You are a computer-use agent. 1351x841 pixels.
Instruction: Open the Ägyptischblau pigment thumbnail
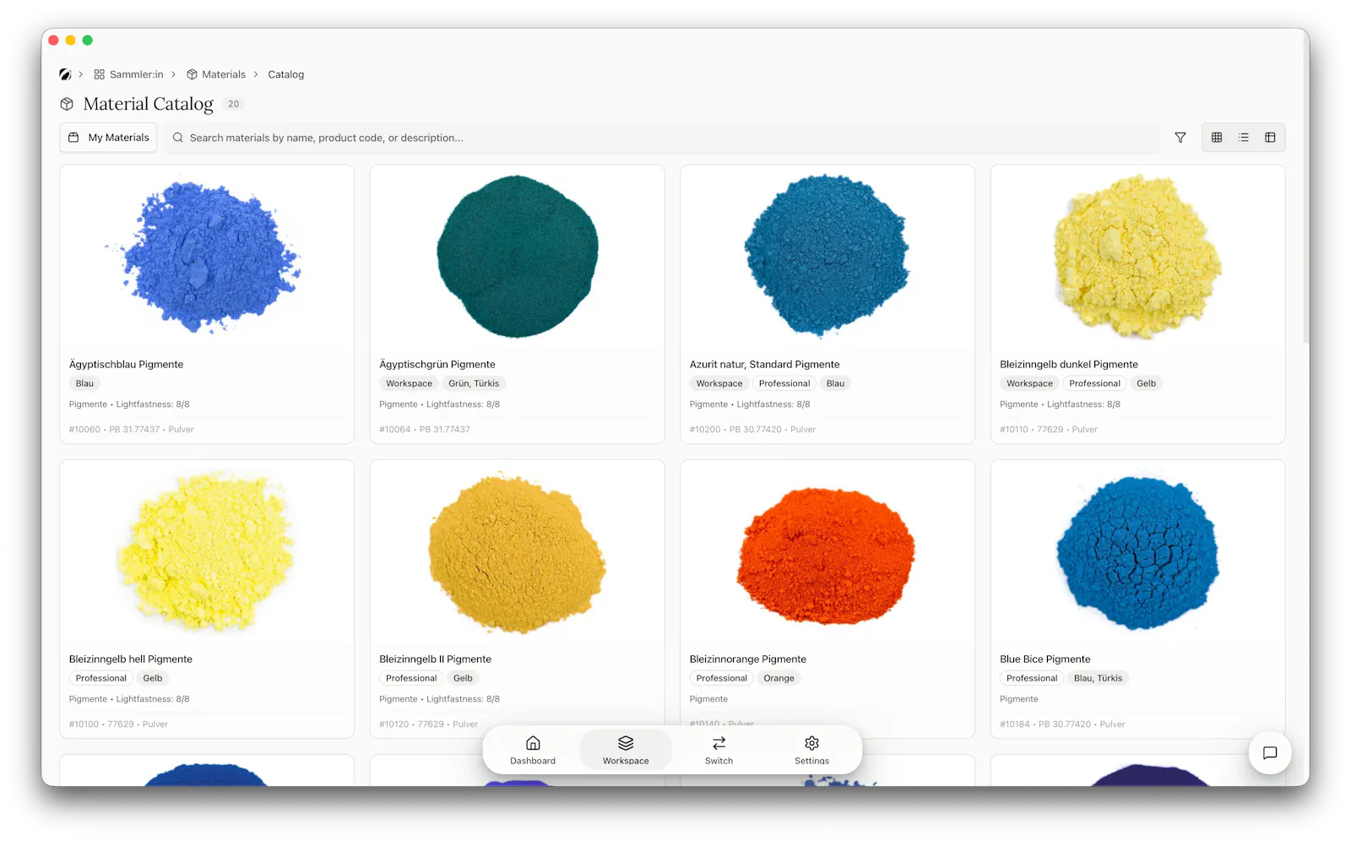pos(207,257)
